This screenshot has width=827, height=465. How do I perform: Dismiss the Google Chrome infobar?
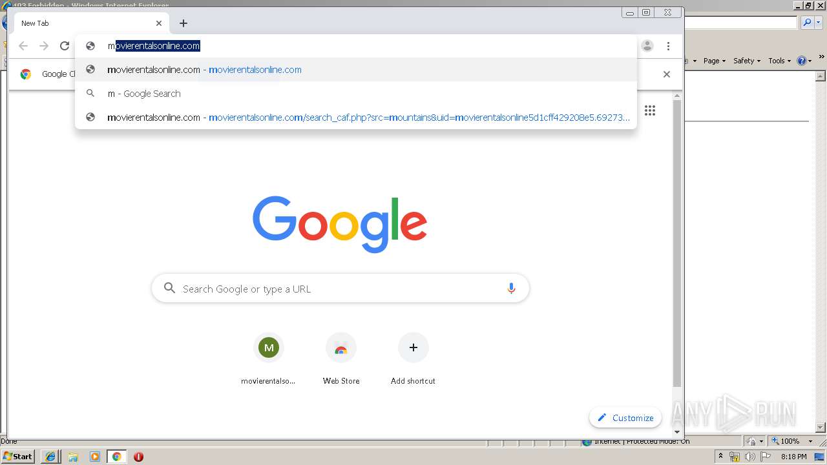click(667, 74)
